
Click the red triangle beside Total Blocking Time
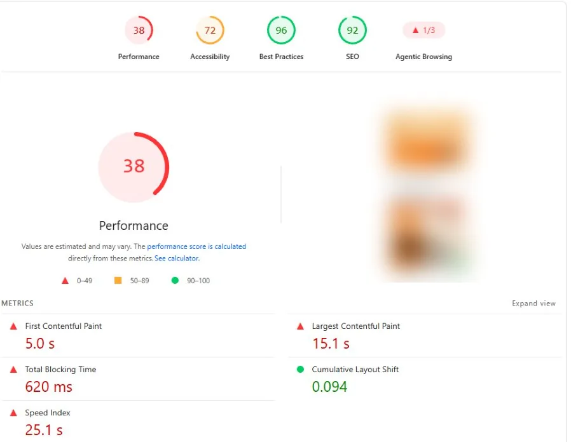13,370
